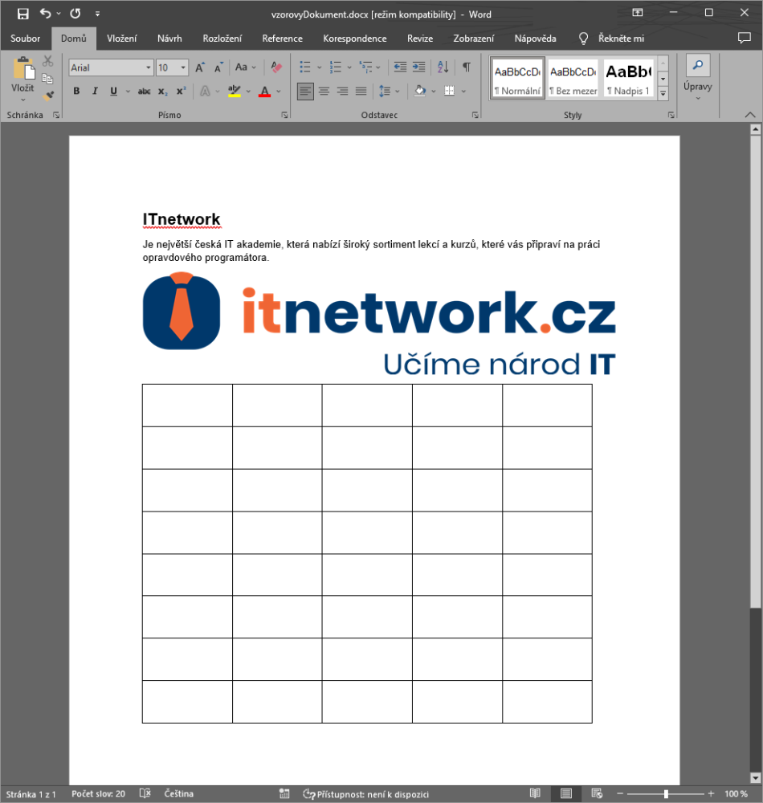Open the Arial font name dropdown

tap(149, 67)
